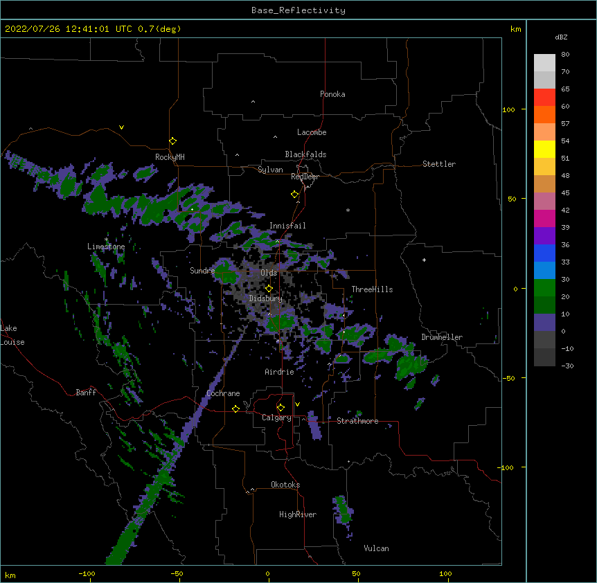Select the Sundre label

pos(202,271)
